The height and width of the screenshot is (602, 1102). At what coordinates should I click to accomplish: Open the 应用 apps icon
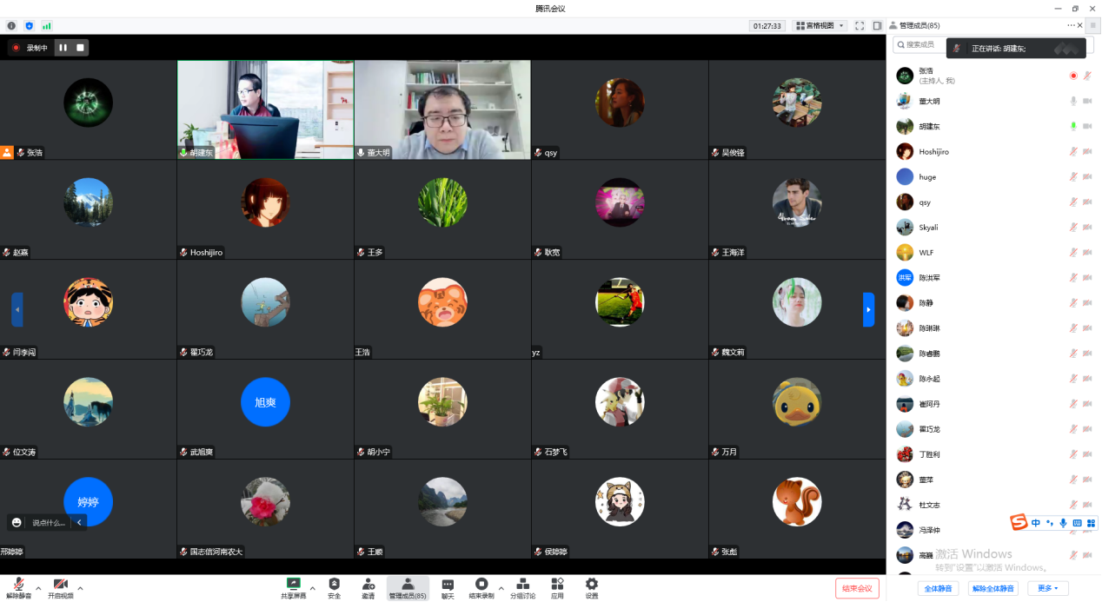(557, 586)
